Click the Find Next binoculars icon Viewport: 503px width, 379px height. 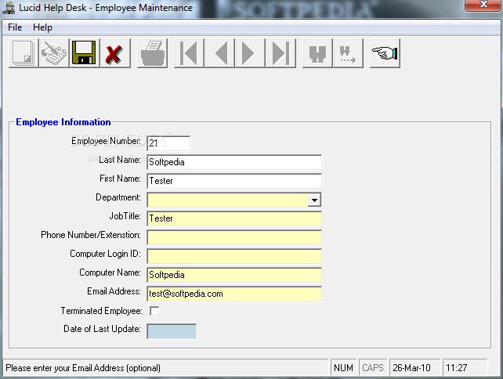pyautogui.click(x=348, y=53)
